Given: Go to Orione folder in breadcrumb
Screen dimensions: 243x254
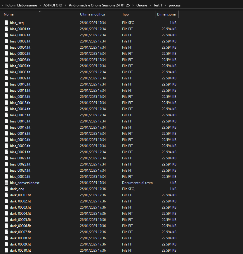Looking at the screenshot, I should coord(142,5).
